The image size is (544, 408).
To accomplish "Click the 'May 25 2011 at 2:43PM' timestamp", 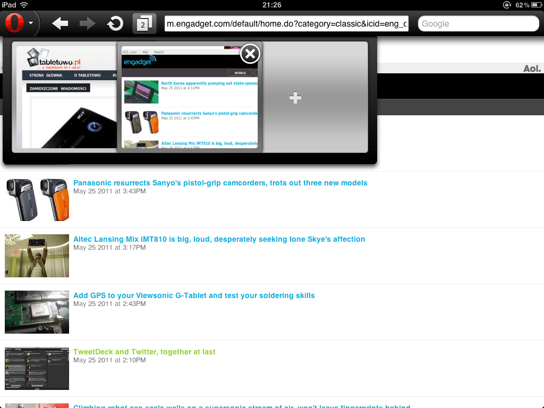I will (x=109, y=303).
